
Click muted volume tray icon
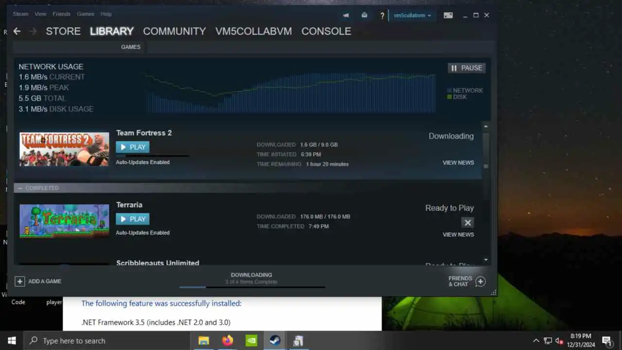pos(559,341)
